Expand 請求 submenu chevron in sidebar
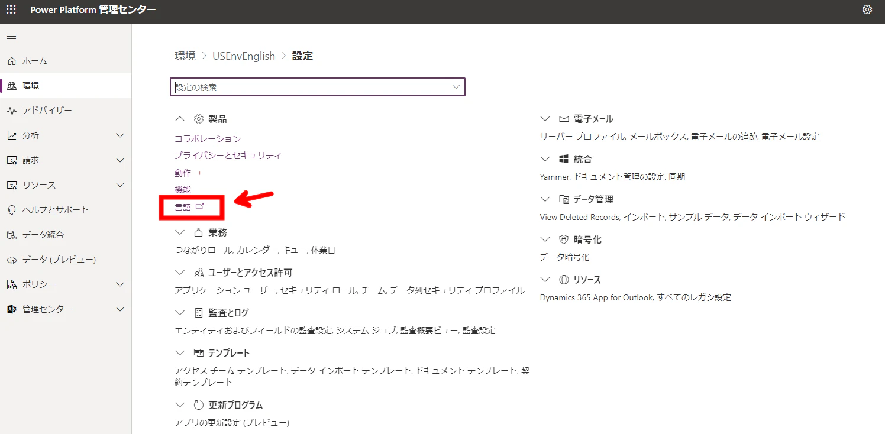The image size is (885, 434). pyautogui.click(x=120, y=160)
